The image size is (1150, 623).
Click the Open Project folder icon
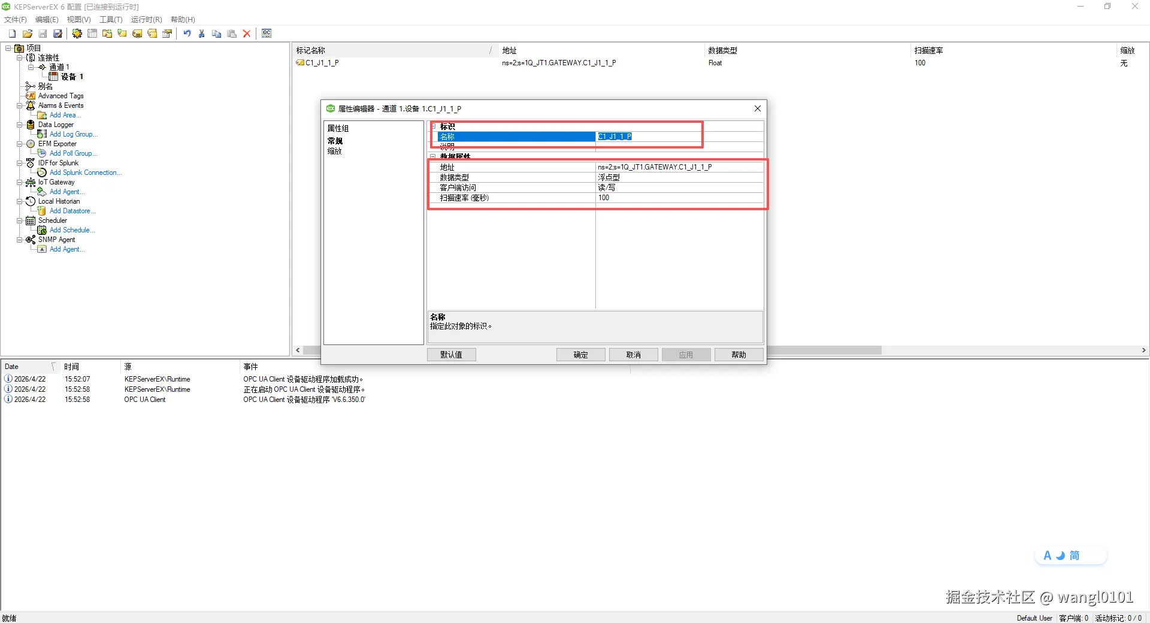(28, 34)
